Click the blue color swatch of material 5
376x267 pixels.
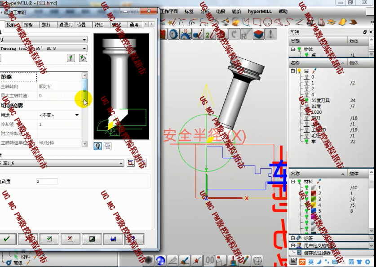point(314,211)
